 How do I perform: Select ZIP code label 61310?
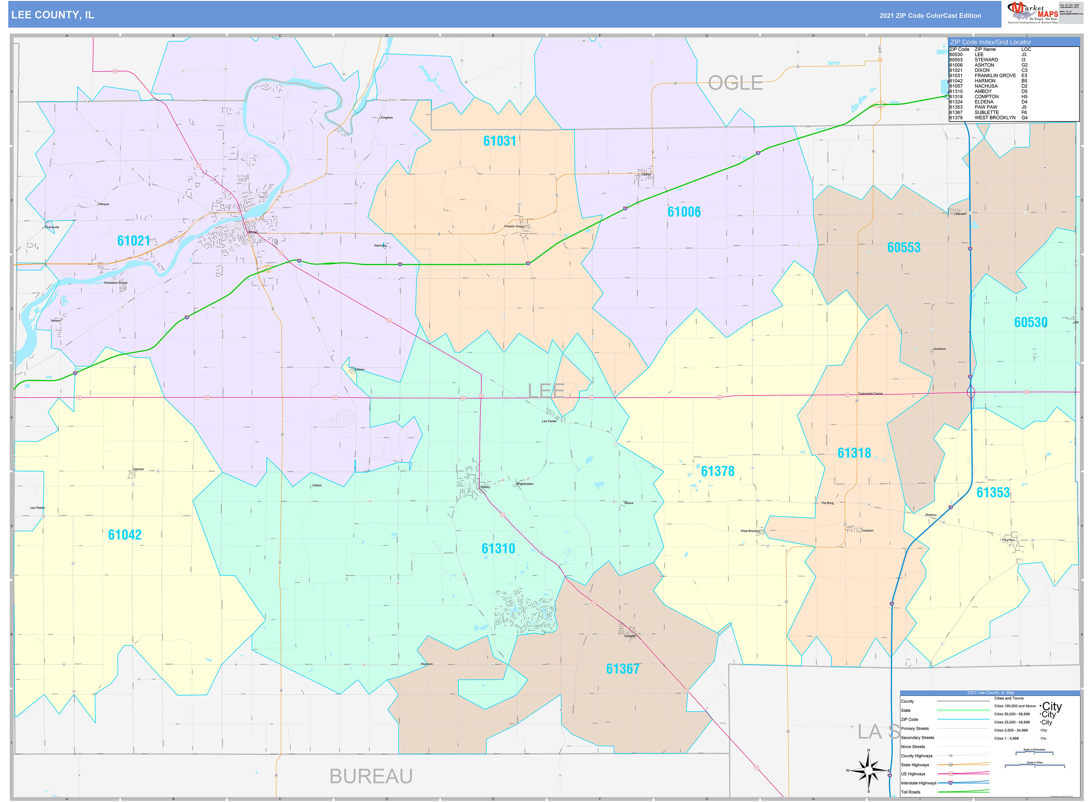[x=498, y=548]
